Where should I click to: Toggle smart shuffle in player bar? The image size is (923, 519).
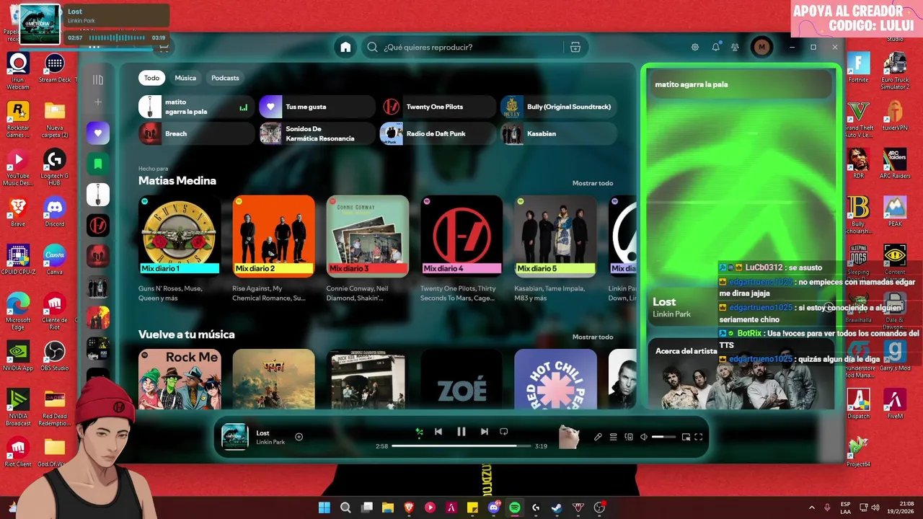coord(419,432)
